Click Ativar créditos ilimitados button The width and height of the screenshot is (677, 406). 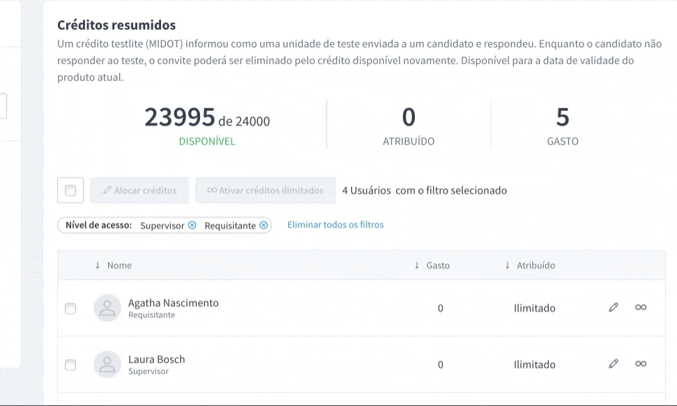(x=265, y=190)
